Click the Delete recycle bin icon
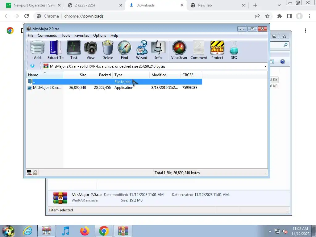Screen dimensions: 316x237 coord(107,50)
